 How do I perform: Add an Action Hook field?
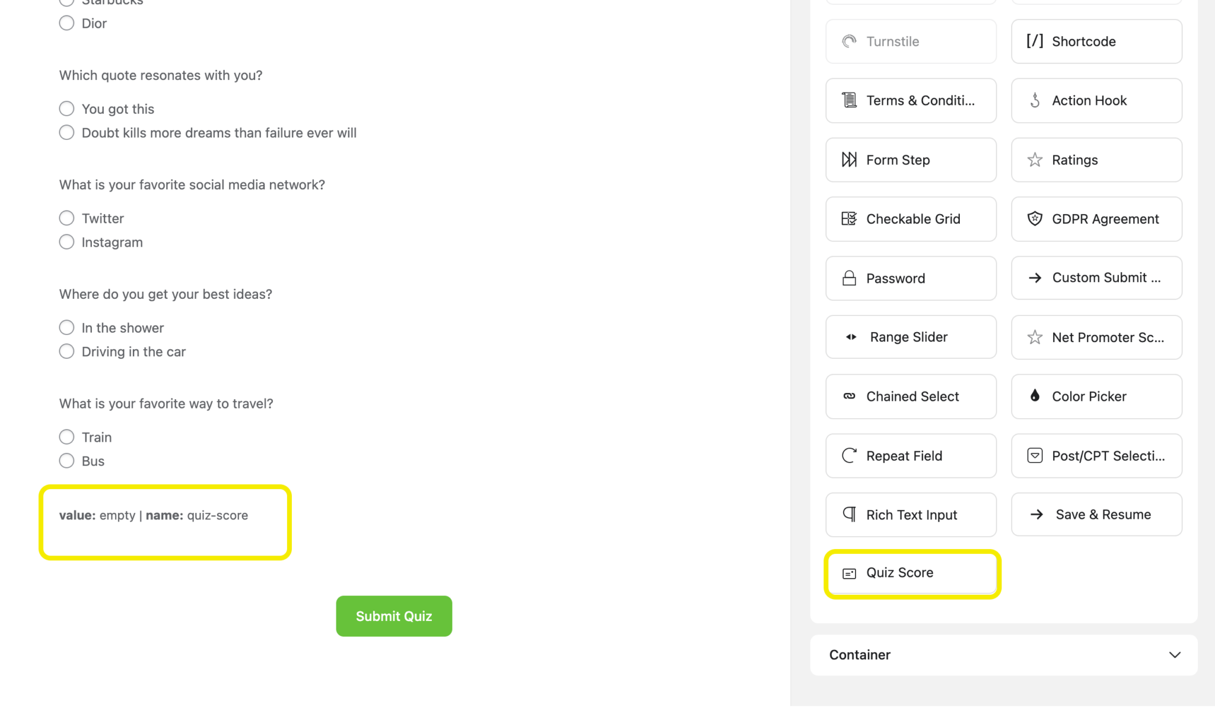pyautogui.click(x=1096, y=100)
